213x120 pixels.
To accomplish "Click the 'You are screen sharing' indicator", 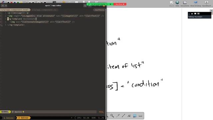I will point(98,4).
